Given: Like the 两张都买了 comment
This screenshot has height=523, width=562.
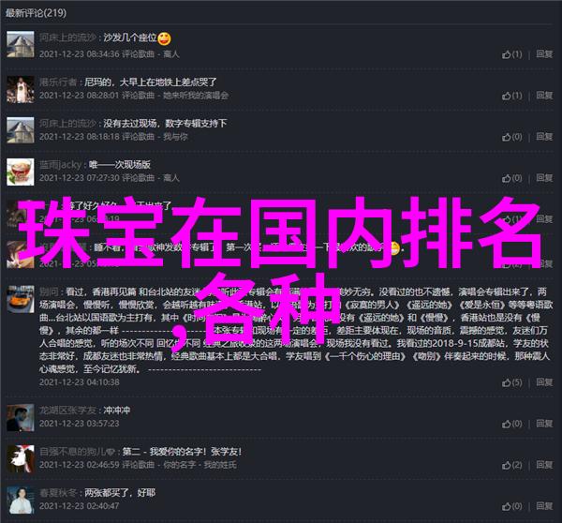Looking at the screenshot, I should click(x=511, y=506).
